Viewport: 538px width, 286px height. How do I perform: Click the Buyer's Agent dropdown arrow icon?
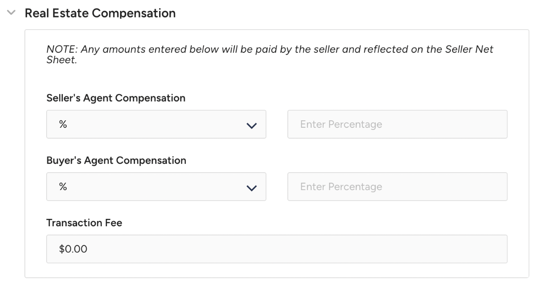[x=251, y=188]
